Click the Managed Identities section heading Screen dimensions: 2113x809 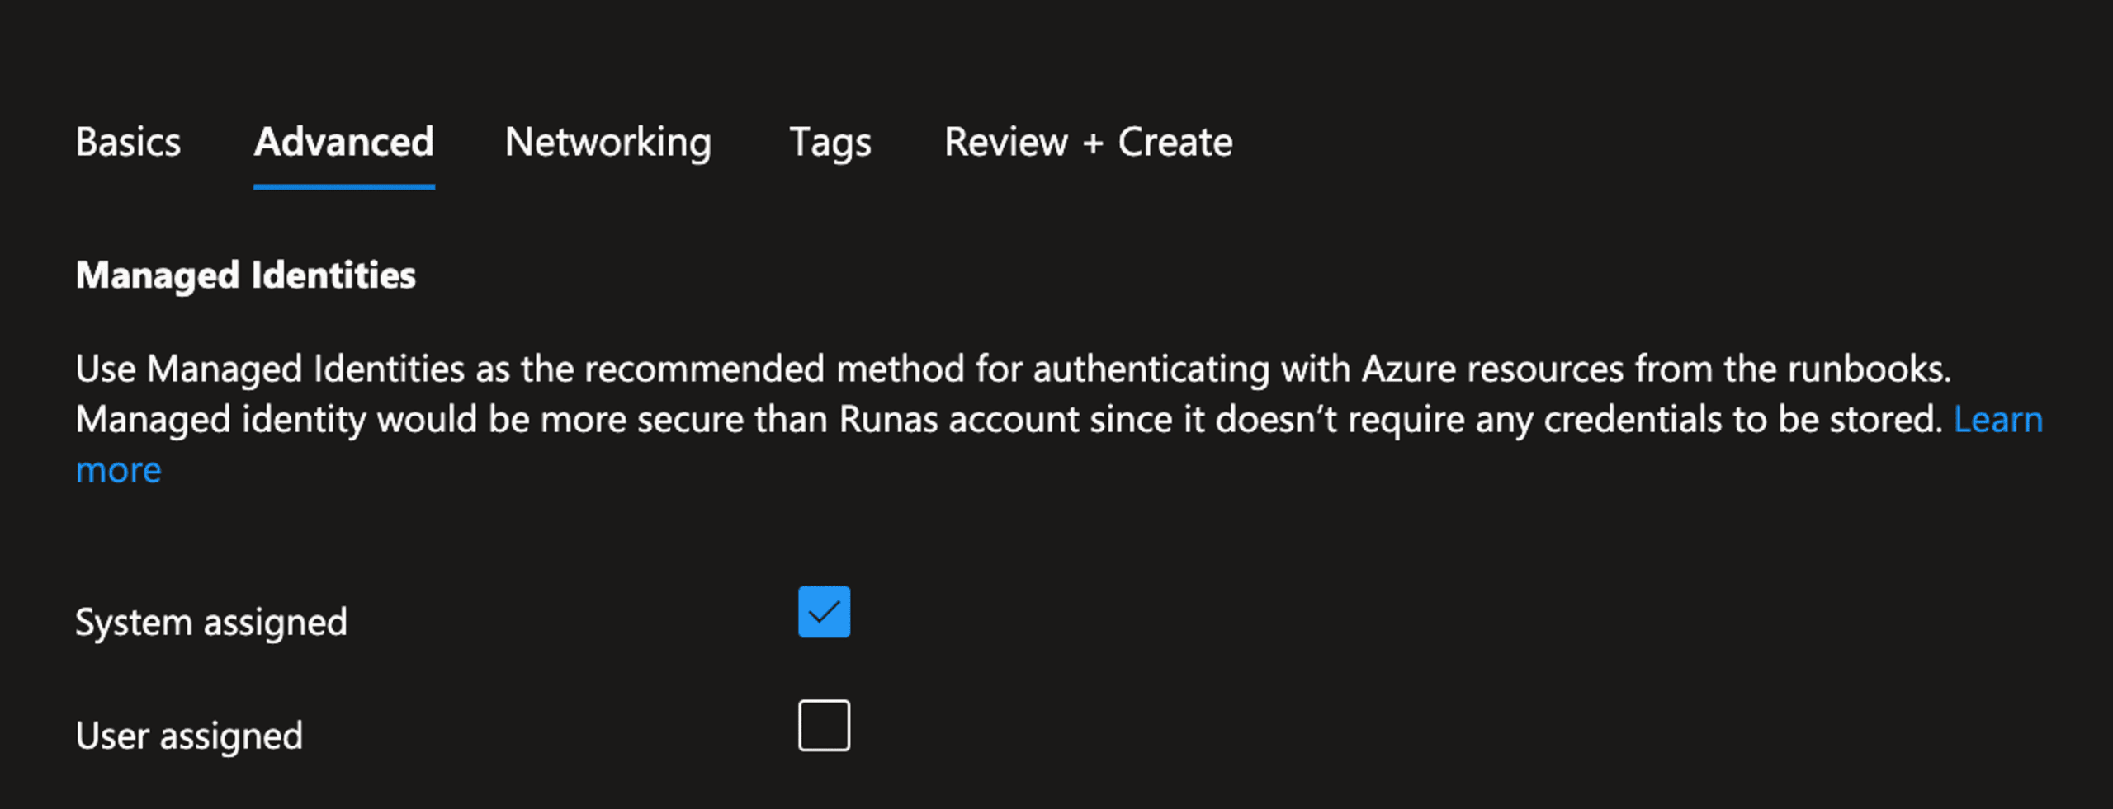coord(245,275)
